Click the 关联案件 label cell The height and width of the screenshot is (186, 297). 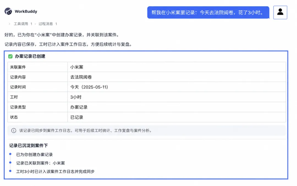pyautogui.click(x=37, y=67)
